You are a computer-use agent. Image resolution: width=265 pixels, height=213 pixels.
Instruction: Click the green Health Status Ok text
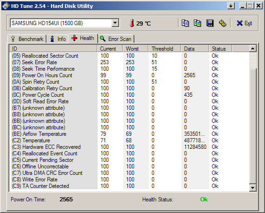tap(204, 200)
